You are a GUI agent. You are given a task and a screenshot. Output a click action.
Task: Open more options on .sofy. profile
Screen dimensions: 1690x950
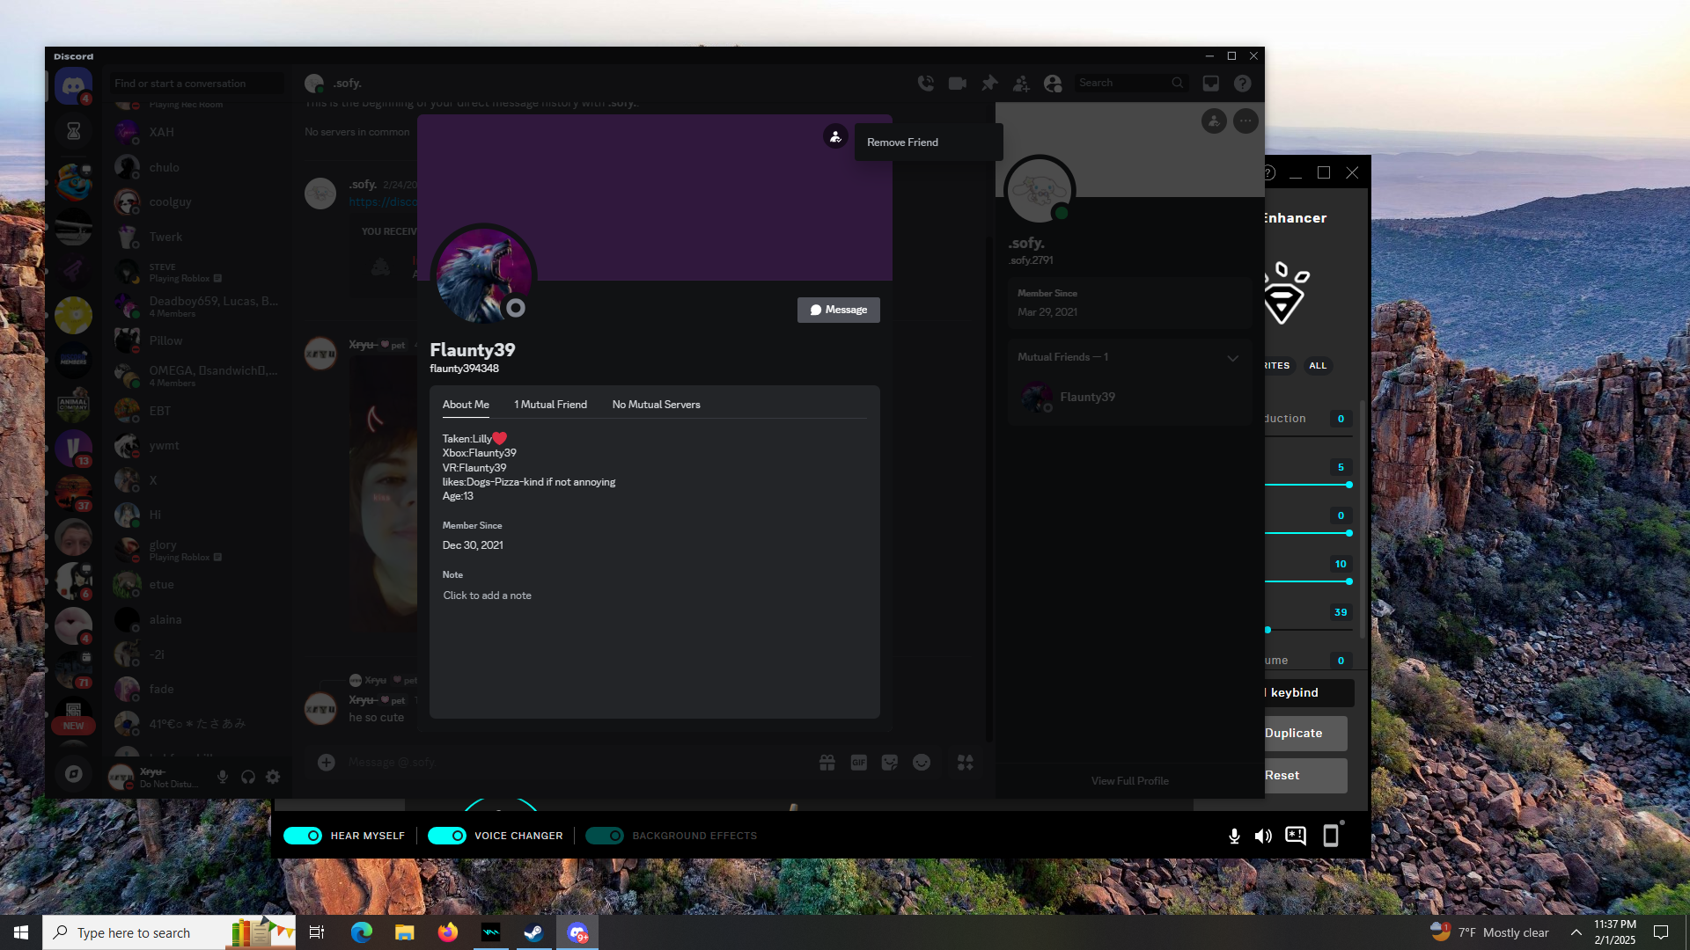[1245, 121]
